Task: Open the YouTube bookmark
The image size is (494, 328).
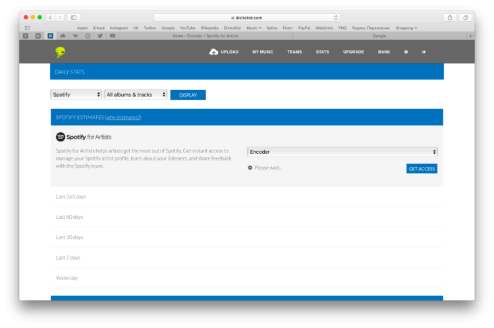Action: [188, 28]
